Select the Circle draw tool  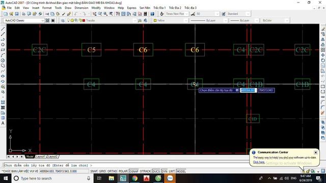coord(3,60)
